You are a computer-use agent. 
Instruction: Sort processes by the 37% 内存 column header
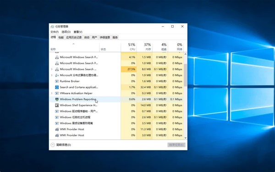(x=144, y=47)
